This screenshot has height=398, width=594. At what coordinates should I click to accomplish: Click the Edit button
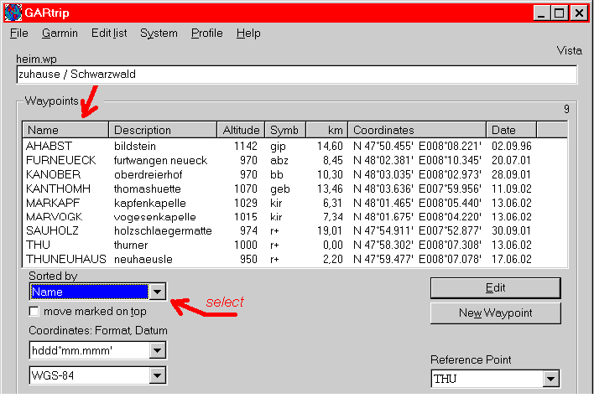[x=495, y=287]
